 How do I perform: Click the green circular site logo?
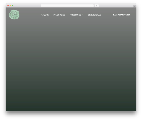pos(14,15)
